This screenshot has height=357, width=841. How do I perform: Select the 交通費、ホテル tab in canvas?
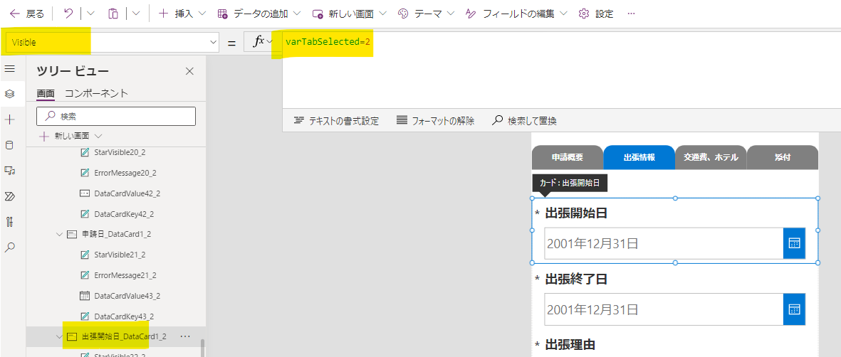click(711, 158)
